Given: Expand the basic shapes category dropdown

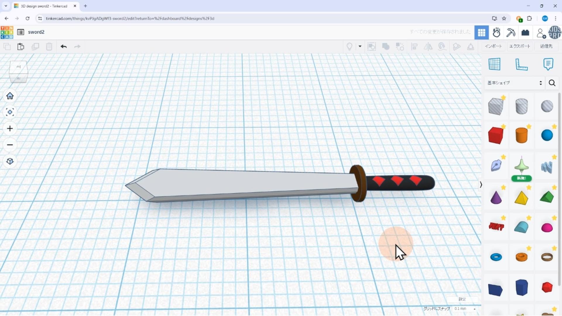Looking at the screenshot, I should 515,83.
